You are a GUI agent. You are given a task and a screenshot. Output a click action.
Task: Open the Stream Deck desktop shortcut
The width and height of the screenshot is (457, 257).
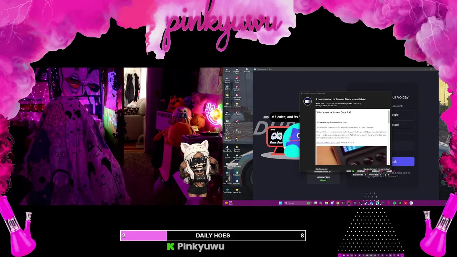coord(237,131)
